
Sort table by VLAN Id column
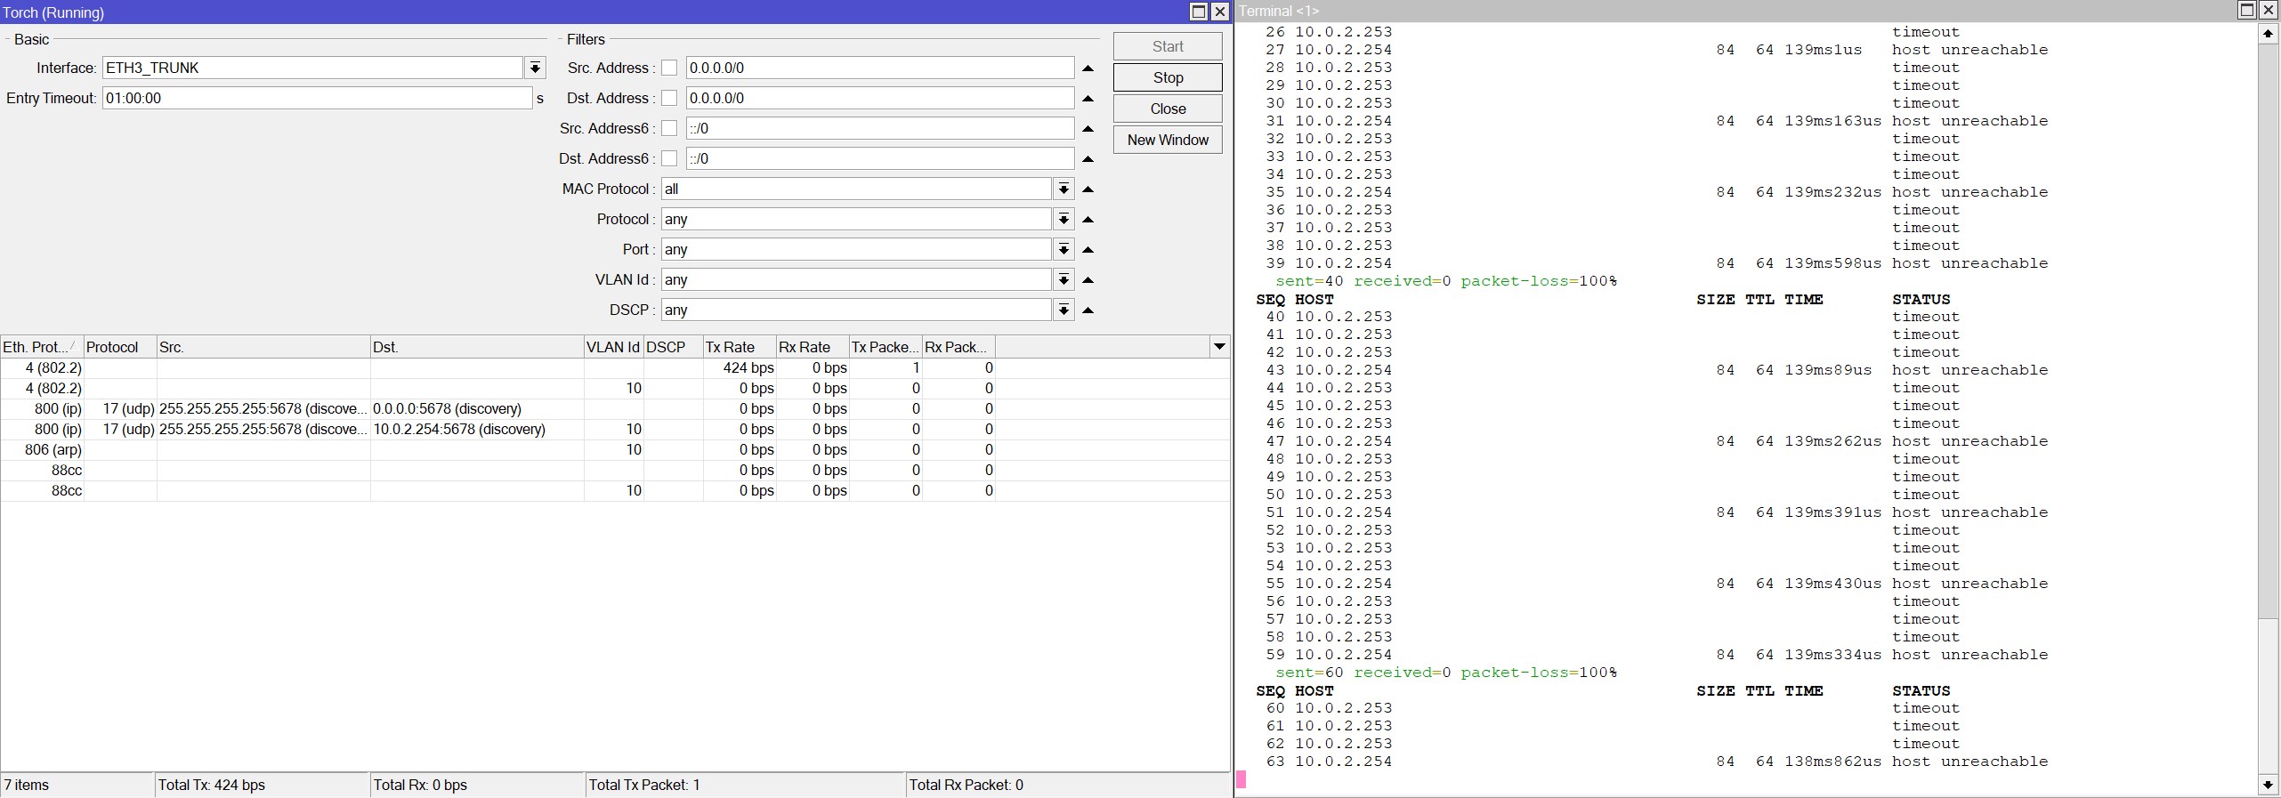[x=612, y=347]
